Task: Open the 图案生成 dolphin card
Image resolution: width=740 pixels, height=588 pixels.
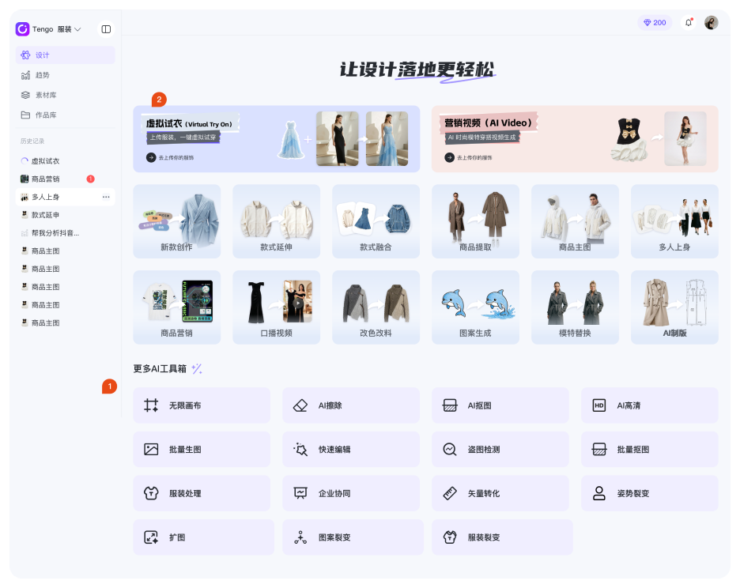Action: tap(475, 307)
